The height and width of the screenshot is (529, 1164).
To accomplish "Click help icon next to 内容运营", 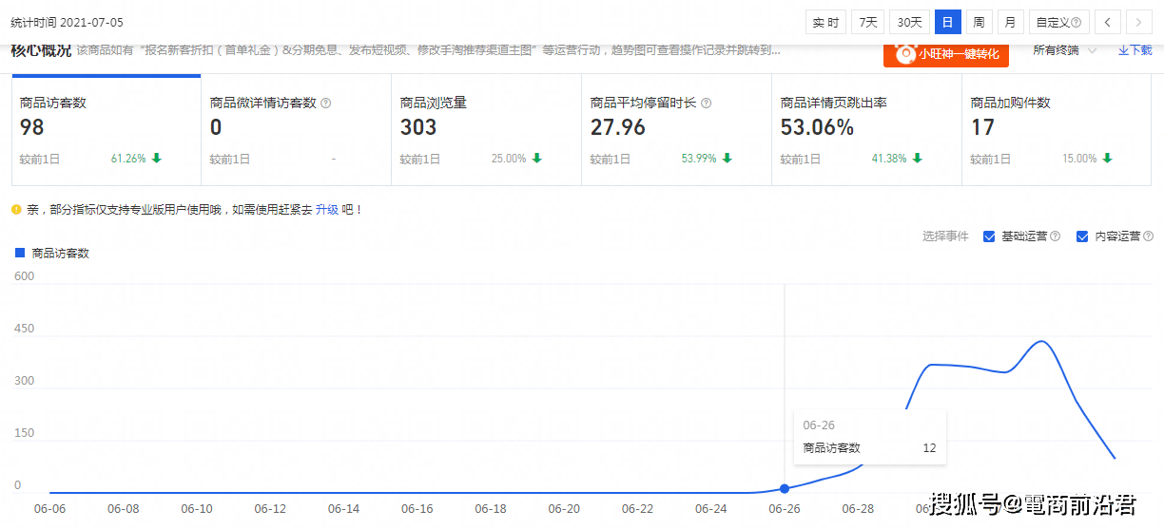I will (1148, 236).
